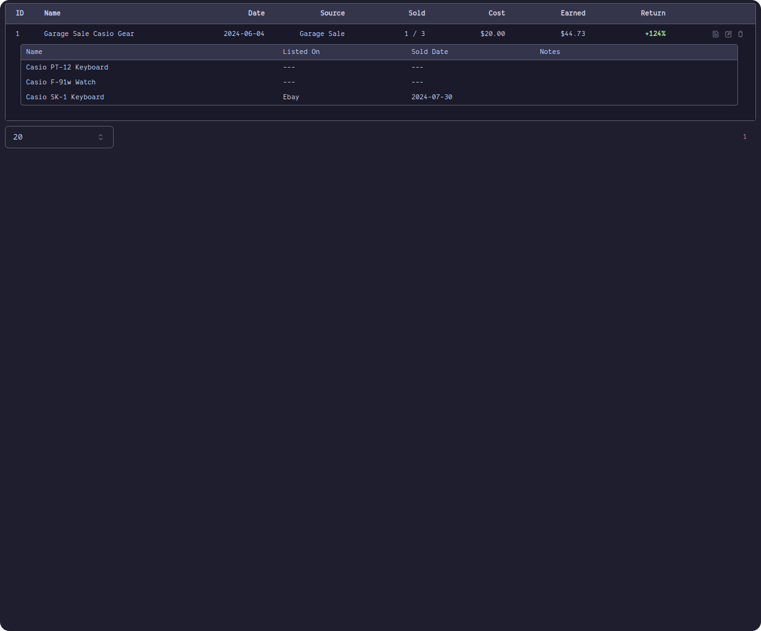Sort by the Return column header

tap(653, 13)
